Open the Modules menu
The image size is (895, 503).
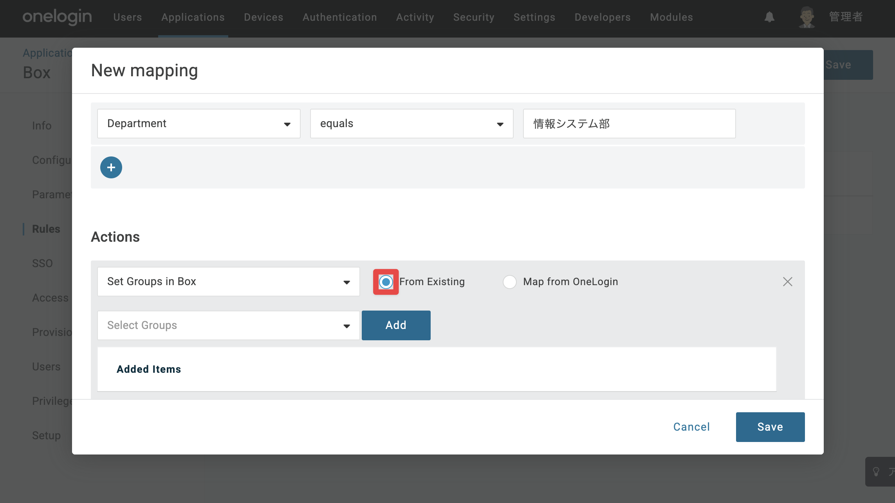pos(671,17)
